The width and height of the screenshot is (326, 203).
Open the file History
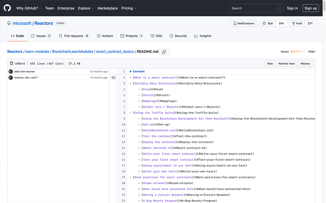[x=305, y=64]
